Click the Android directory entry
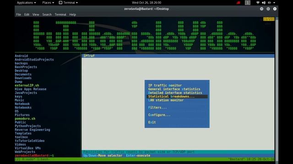This screenshot has width=293, height=164. coord(22,56)
